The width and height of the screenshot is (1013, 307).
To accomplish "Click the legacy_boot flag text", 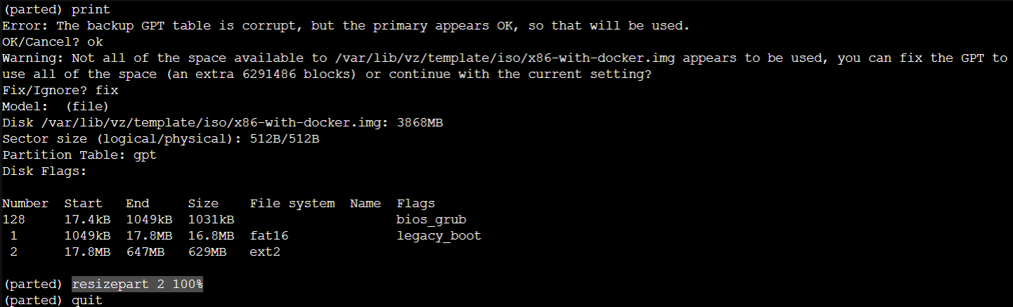I will click(x=439, y=236).
